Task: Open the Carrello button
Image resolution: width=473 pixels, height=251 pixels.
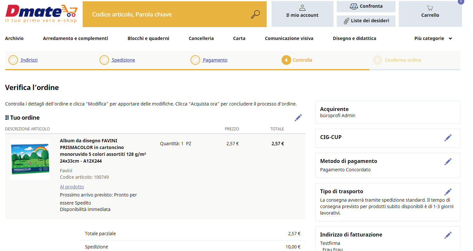Action: (430, 14)
